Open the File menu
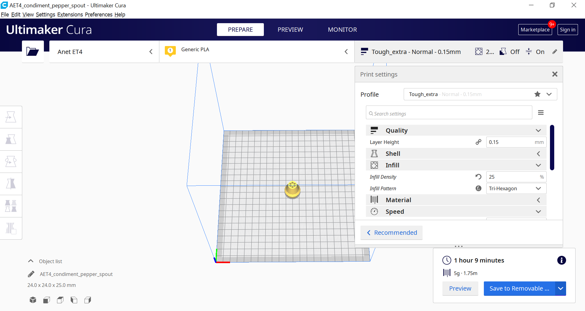This screenshot has height=311, width=585. pyautogui.click(x=5, y=15)
